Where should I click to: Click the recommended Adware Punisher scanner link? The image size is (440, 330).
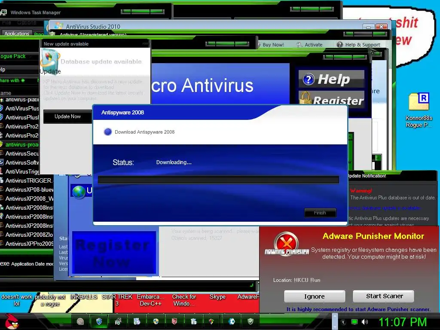tap(358, 309)
